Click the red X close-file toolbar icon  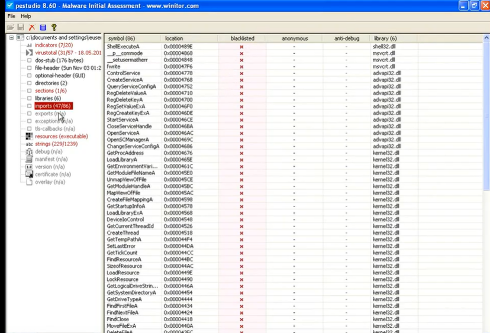[x=32, y=27]
